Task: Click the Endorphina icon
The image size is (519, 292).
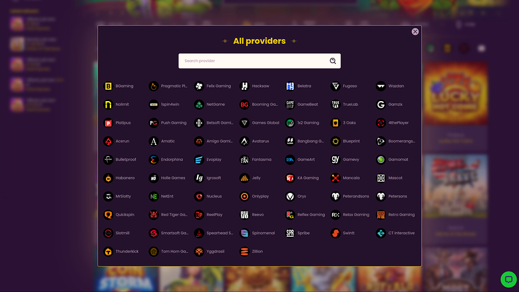Action: [154, 160]
